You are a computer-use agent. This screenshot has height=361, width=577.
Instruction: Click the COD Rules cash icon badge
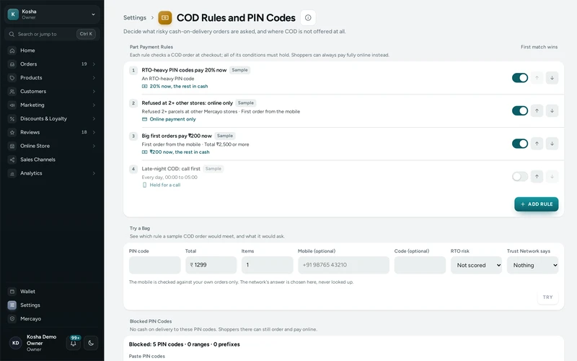pos(165,17)
